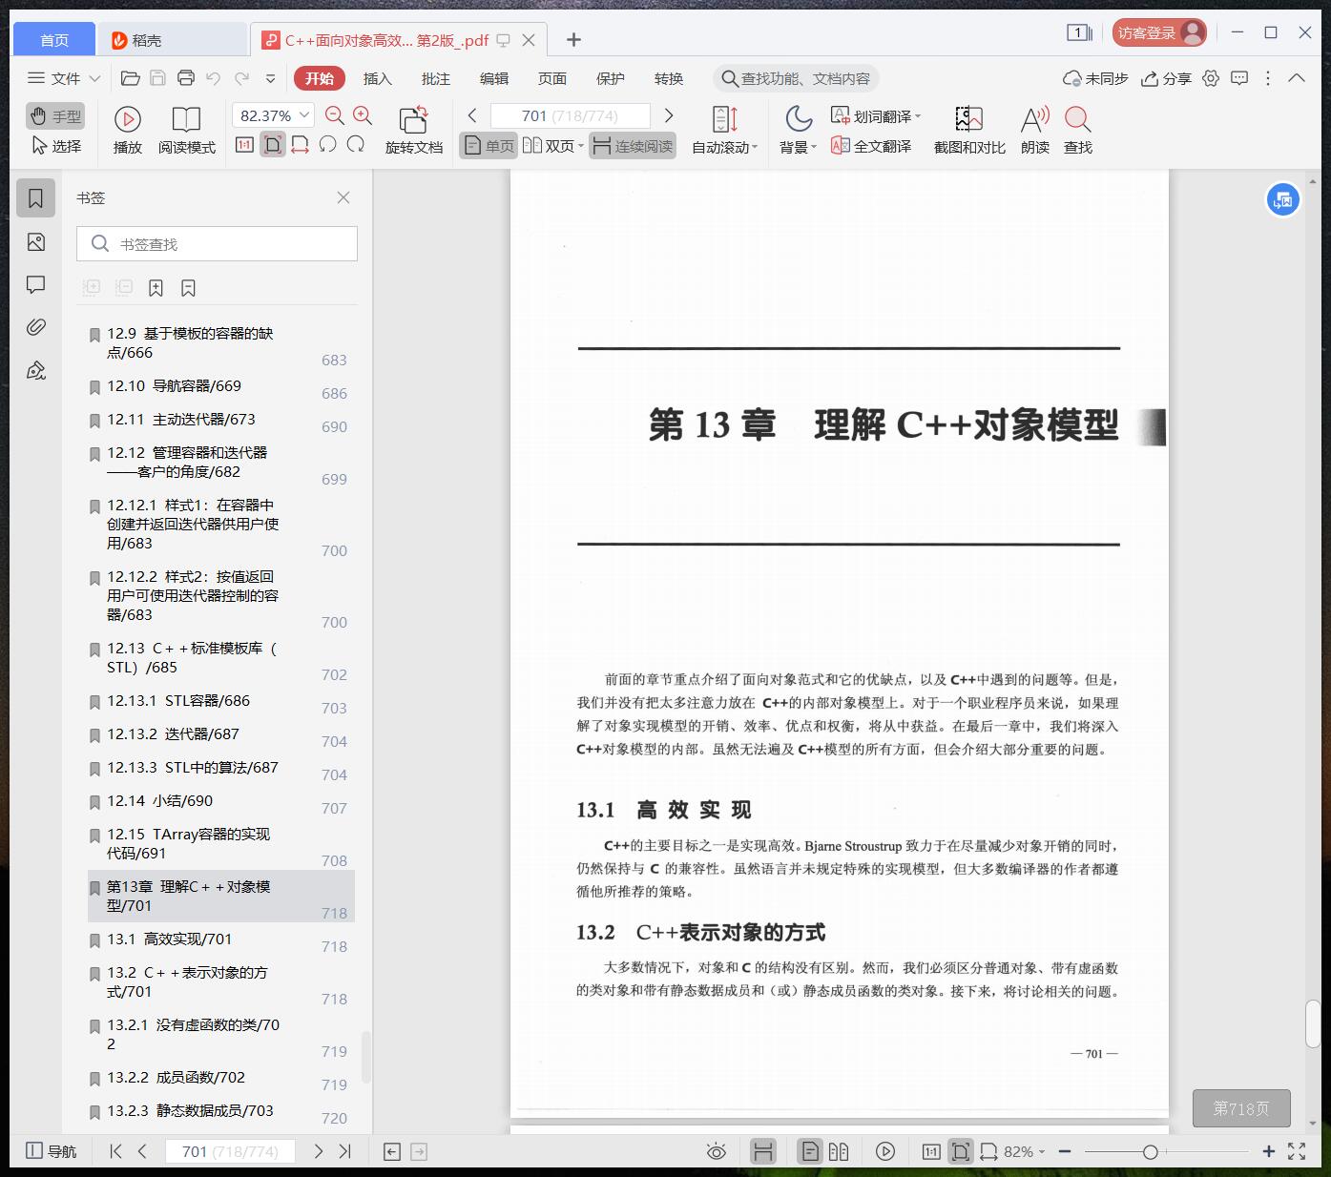Go to previous page arrow in toolbar
1331x1177 pixels.
472,115
